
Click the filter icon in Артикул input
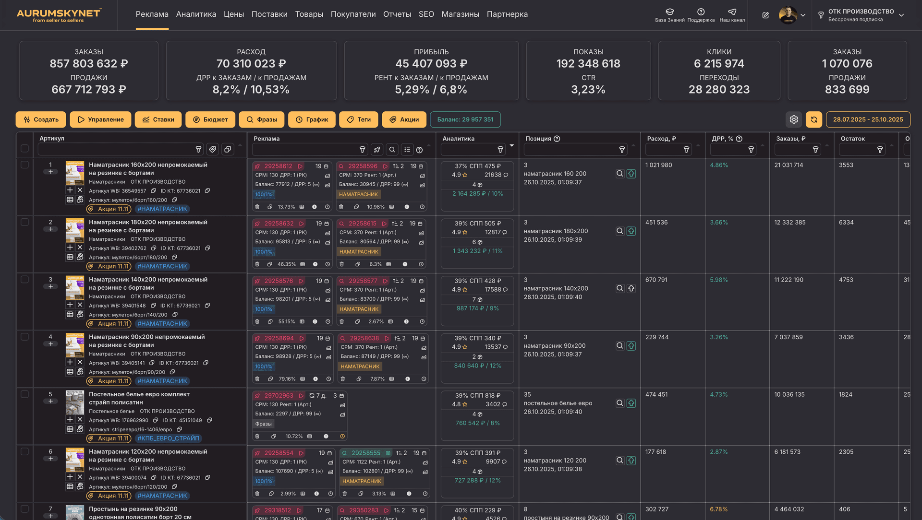click(x=198, y=150)
